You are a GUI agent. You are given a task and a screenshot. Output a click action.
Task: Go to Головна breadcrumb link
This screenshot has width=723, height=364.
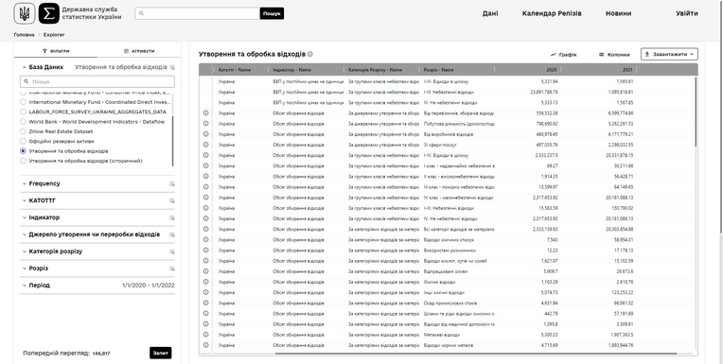[24, 35]
